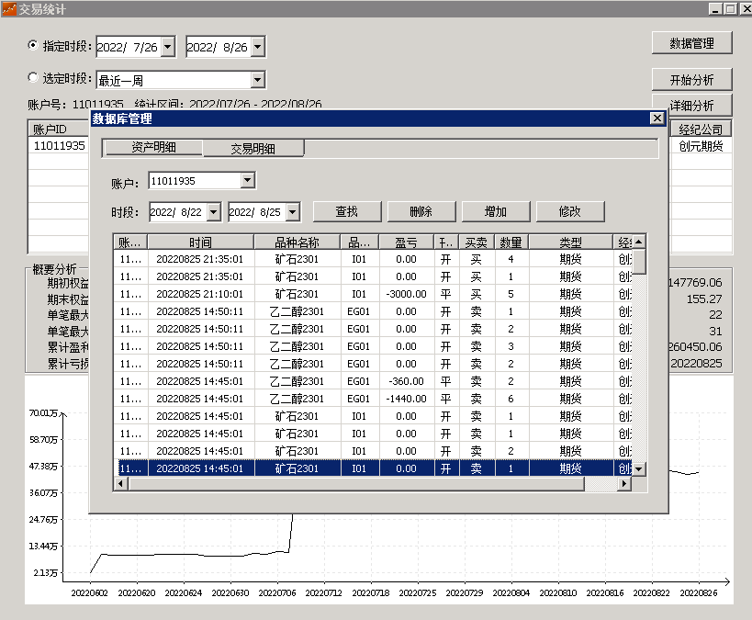Sort by the 数量 column header
This screenshot has height=620, width=752.
click(511, 242)
